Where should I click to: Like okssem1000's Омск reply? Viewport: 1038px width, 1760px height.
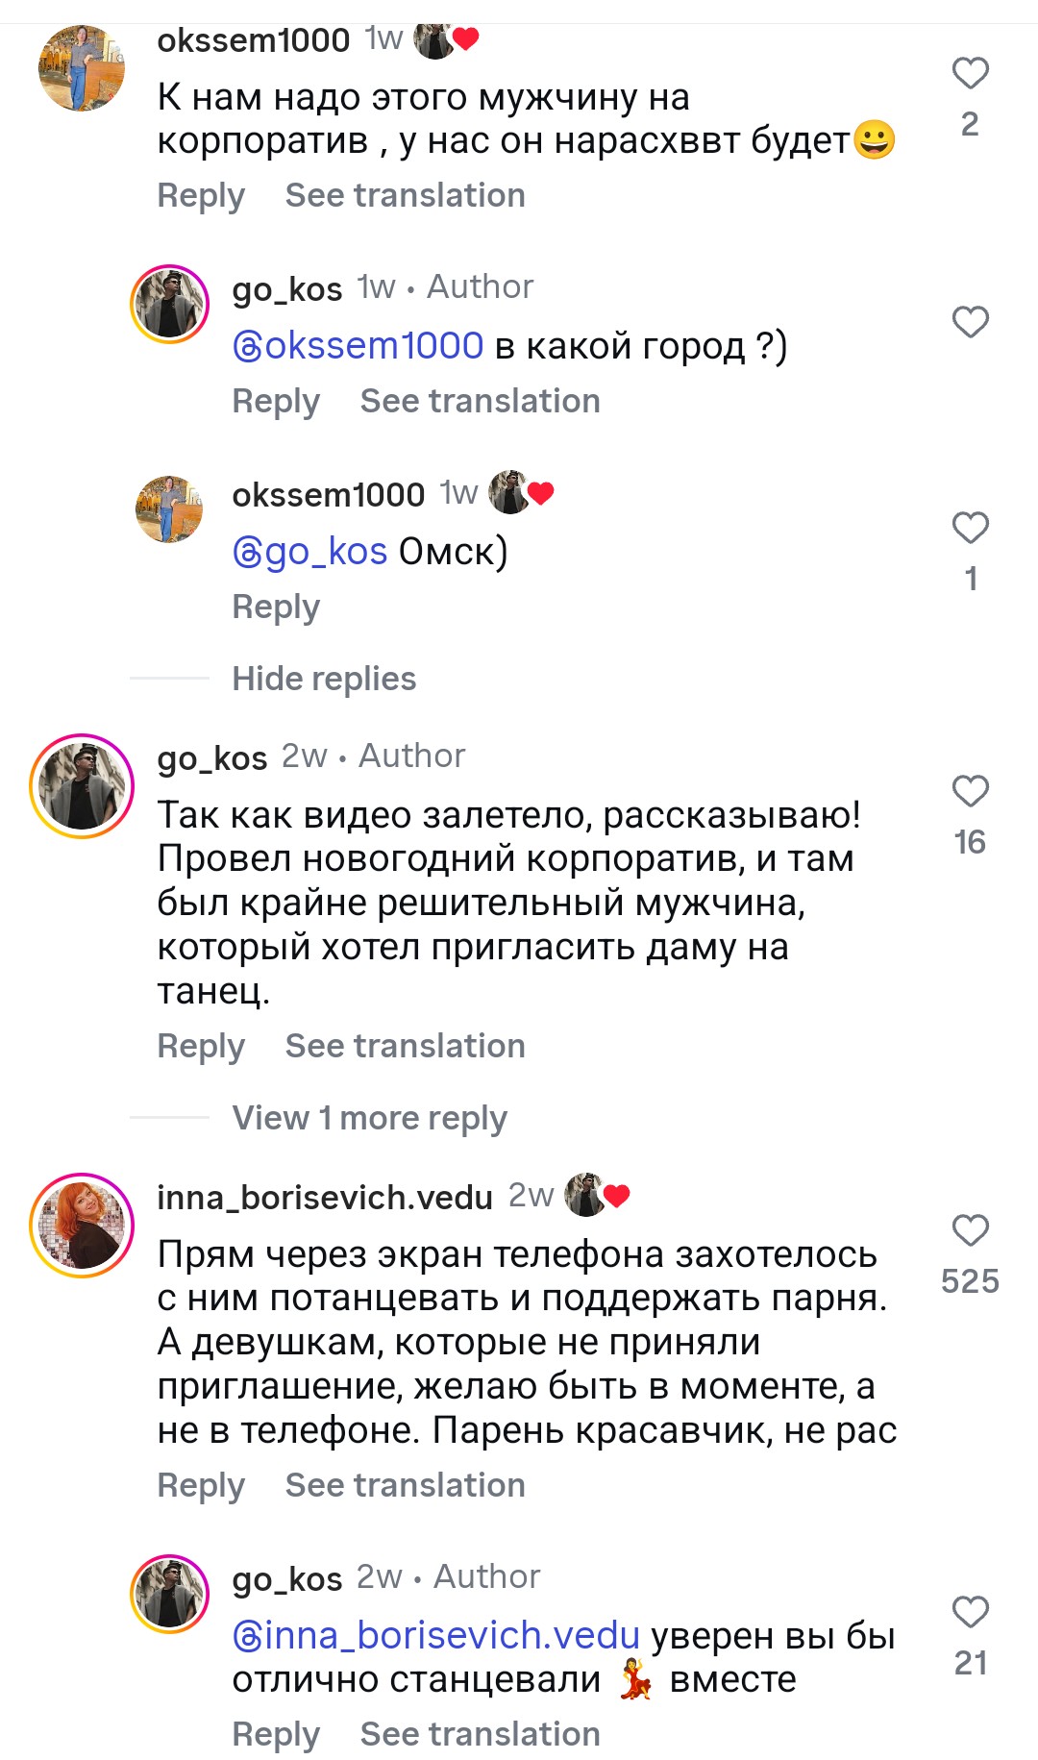click(x=970, y=528)
